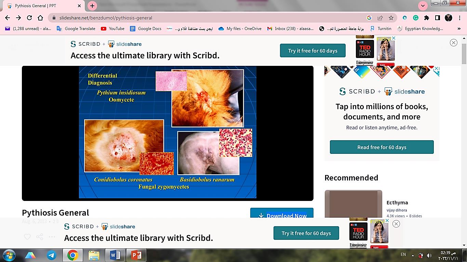
Task: Open the Extensions puzzle menu
Action: coord(427,18)
